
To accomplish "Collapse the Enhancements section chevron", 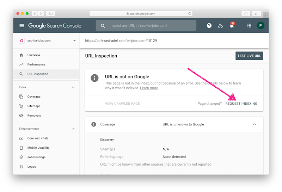I will click(x=73, y=129).
